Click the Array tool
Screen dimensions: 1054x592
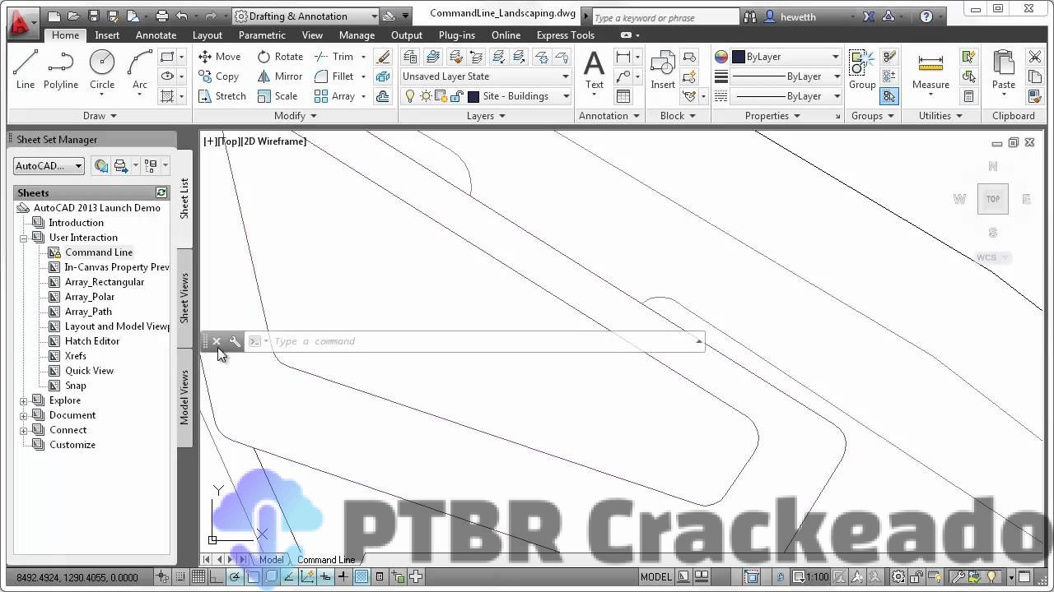coord(334,96)
